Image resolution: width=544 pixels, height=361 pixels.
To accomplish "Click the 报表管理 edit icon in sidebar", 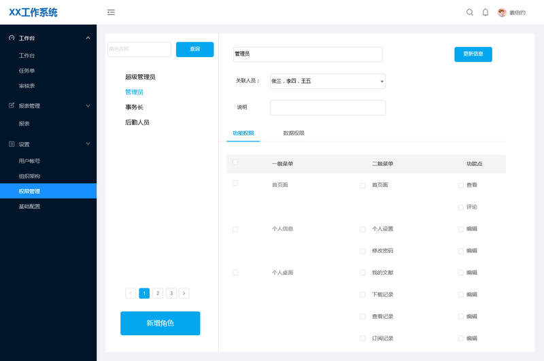I will click(12, 105).
